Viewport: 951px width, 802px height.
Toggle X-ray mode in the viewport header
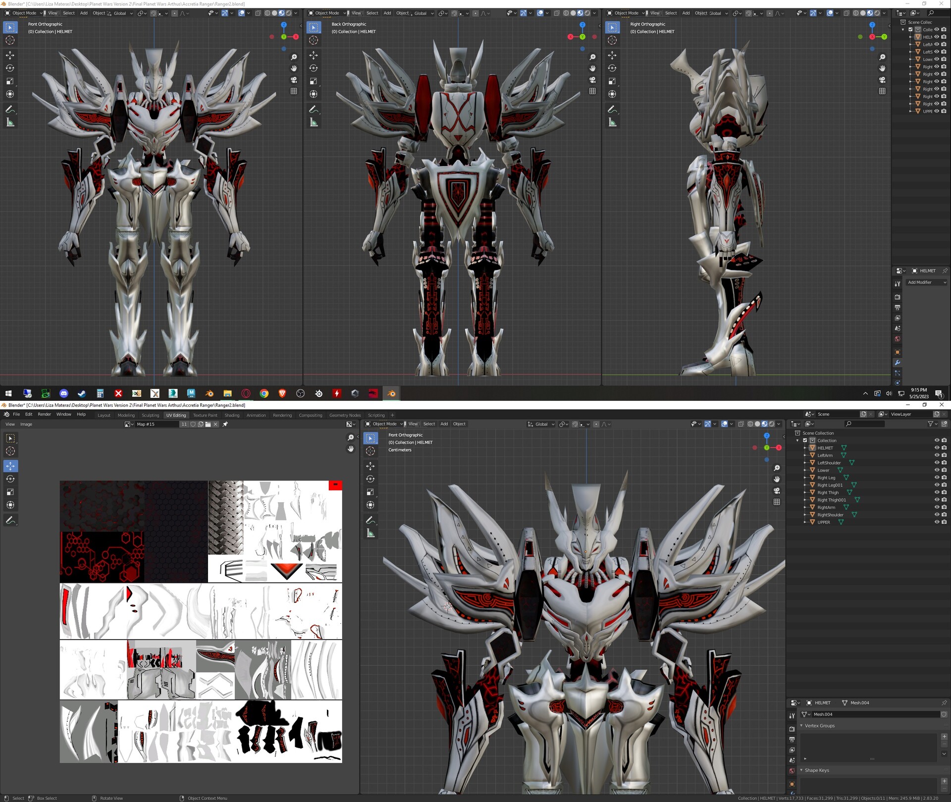coord(741,424)
